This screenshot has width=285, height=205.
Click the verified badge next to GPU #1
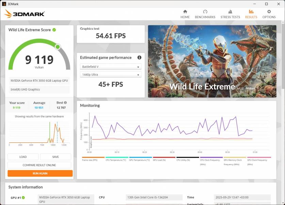tap(23, 197)
